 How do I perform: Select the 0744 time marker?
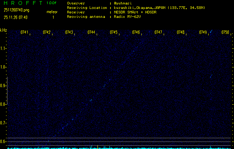coord(91,32)
